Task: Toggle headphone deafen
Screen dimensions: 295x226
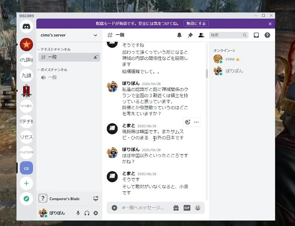Action: pos(87,213)
